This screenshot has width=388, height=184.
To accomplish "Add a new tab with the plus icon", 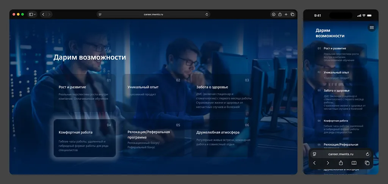I will click(286, 14).
